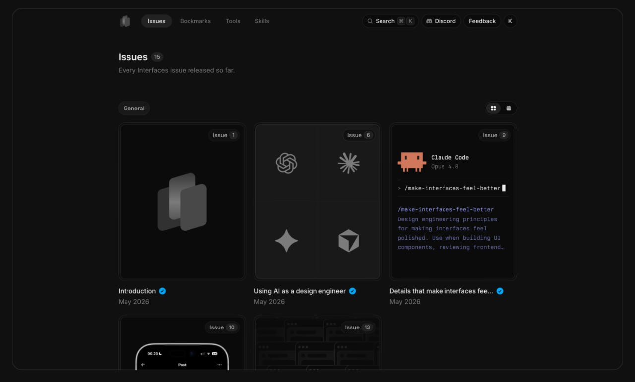Screen dimensions: 635x382
Task: Click the "Issue 9" badge
Action: (495, 135)
